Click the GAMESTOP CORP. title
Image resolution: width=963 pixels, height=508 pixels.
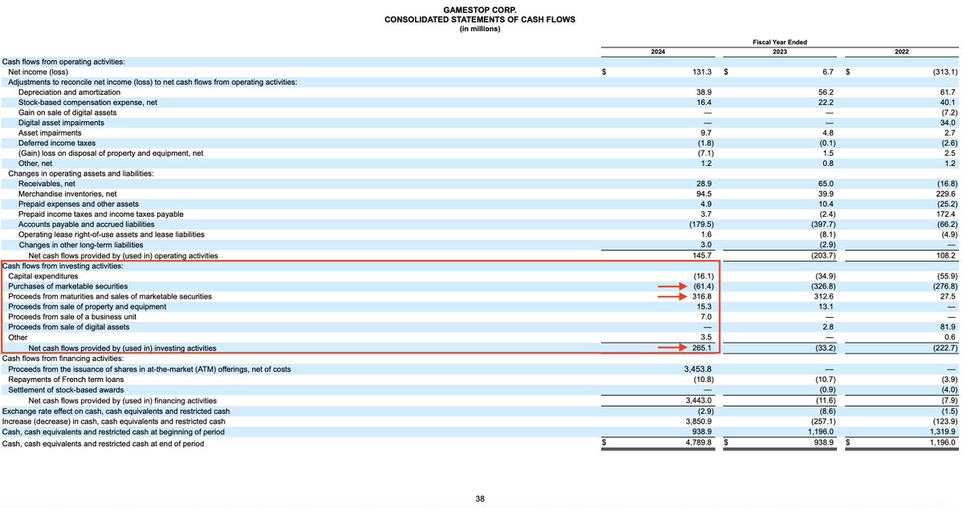pos(479,9)
